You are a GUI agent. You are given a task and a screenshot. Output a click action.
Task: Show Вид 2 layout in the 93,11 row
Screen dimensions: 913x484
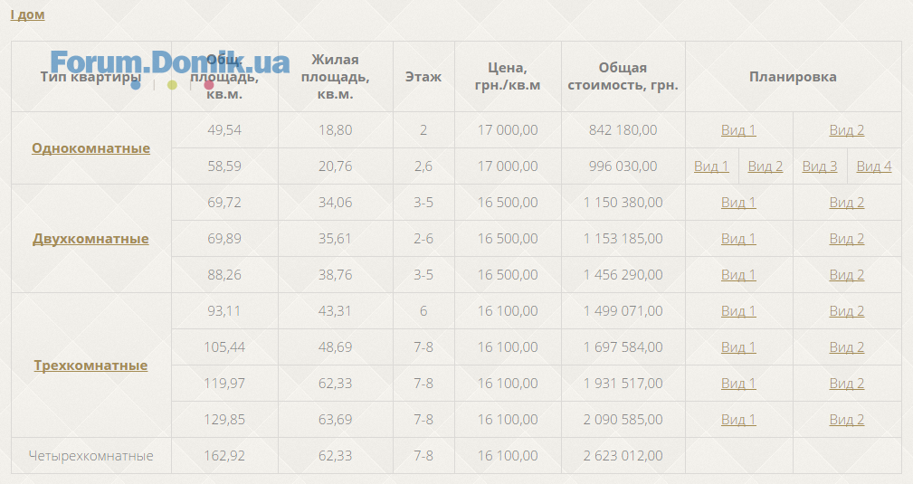pos(847,311)
